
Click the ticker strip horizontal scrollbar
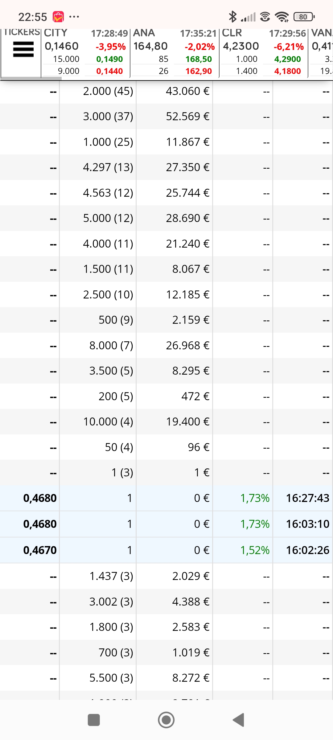(x=31, y=79)
